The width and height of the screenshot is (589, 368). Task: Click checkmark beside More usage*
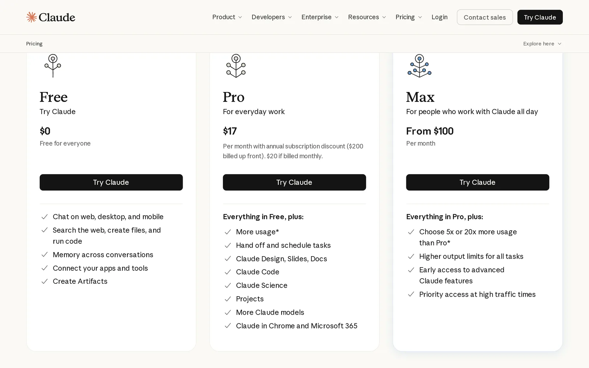point(228,232)
